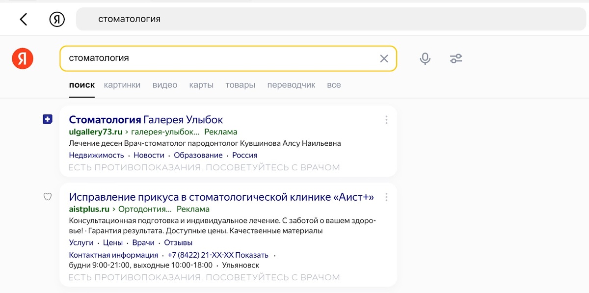Screen dimensions: 589x293
Task: Open the все tab
Action: pyautogui.click(x=334, y=85)
